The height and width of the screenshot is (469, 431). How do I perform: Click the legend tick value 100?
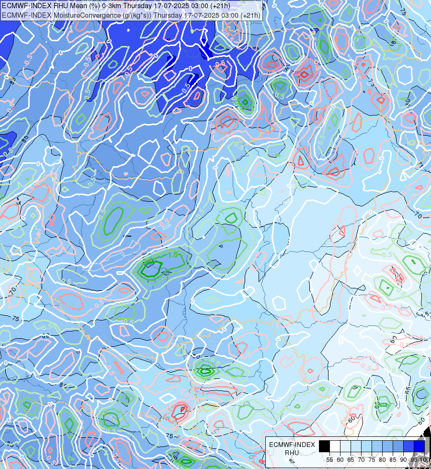425,460
